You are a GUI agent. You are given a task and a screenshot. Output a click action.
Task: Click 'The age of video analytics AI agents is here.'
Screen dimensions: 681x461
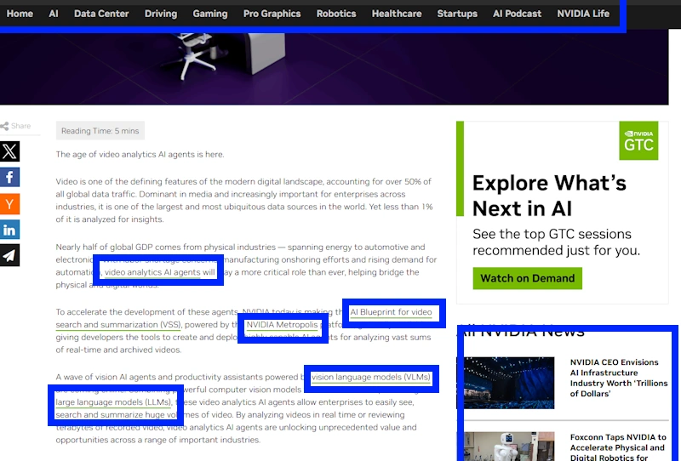point(140,155)
